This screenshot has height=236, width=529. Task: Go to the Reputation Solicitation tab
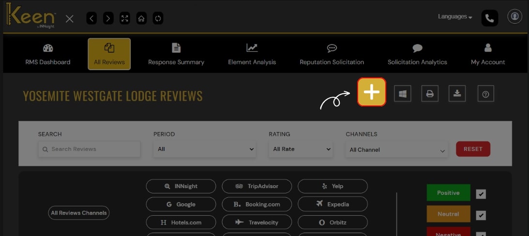pos(332,54)
